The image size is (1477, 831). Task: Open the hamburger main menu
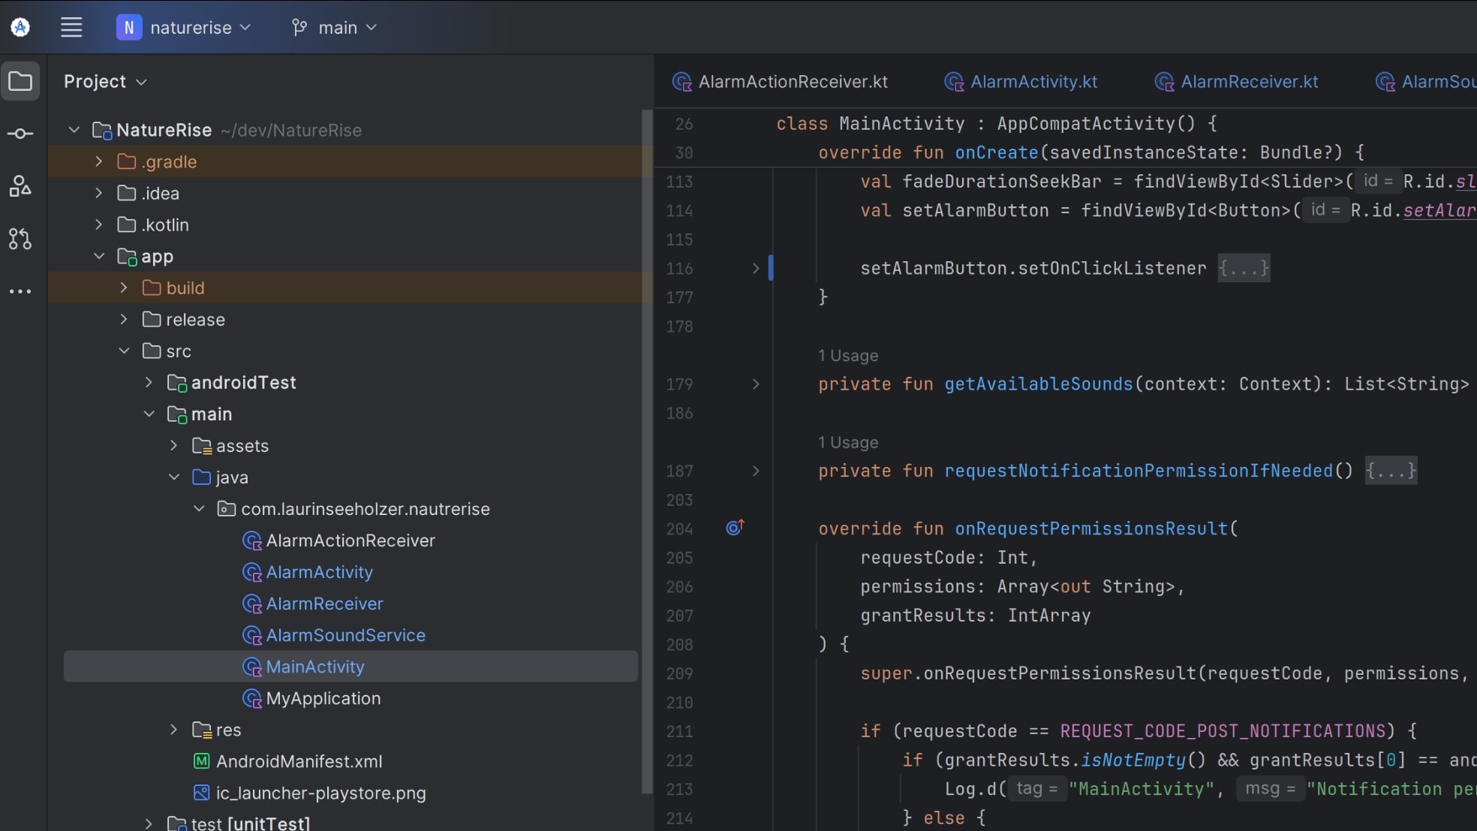(71, 28)
